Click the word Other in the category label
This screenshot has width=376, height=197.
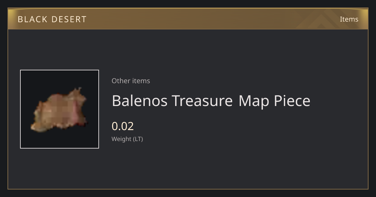pos(121,81)
